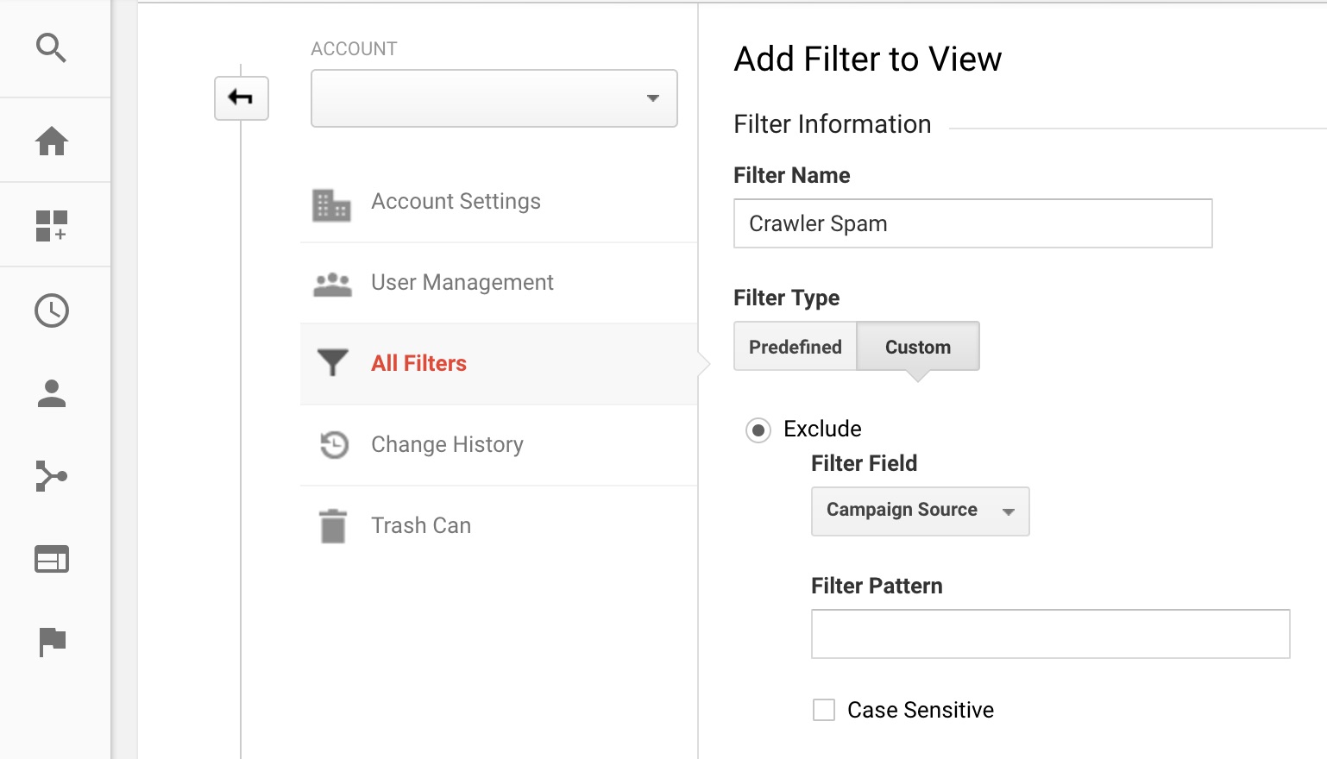The image size is (1327, 759).
Task: Open the Trash Can section
Action: click(420, 524)
